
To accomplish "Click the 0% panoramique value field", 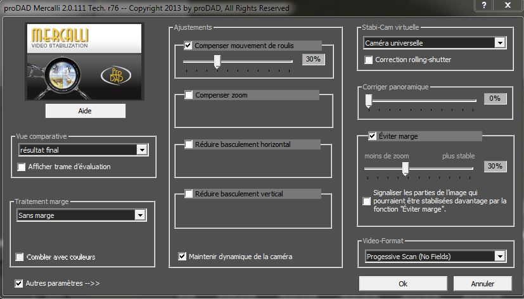I will click(x=495, y=99).
